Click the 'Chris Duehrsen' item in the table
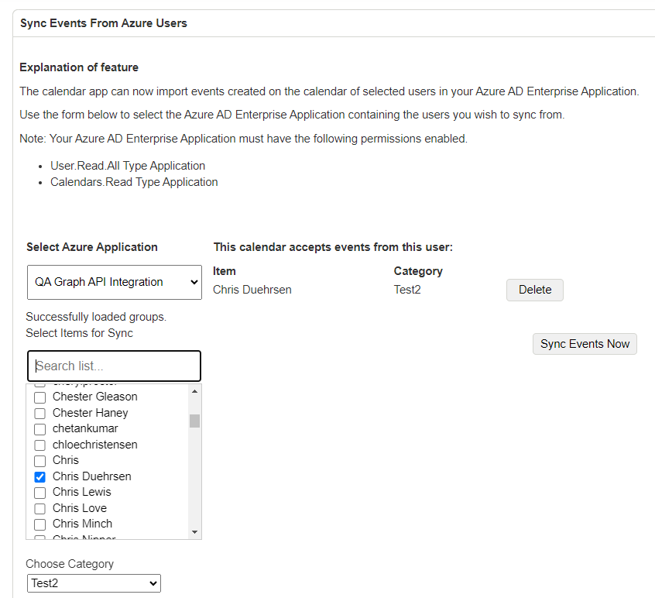 pos(252,290)
